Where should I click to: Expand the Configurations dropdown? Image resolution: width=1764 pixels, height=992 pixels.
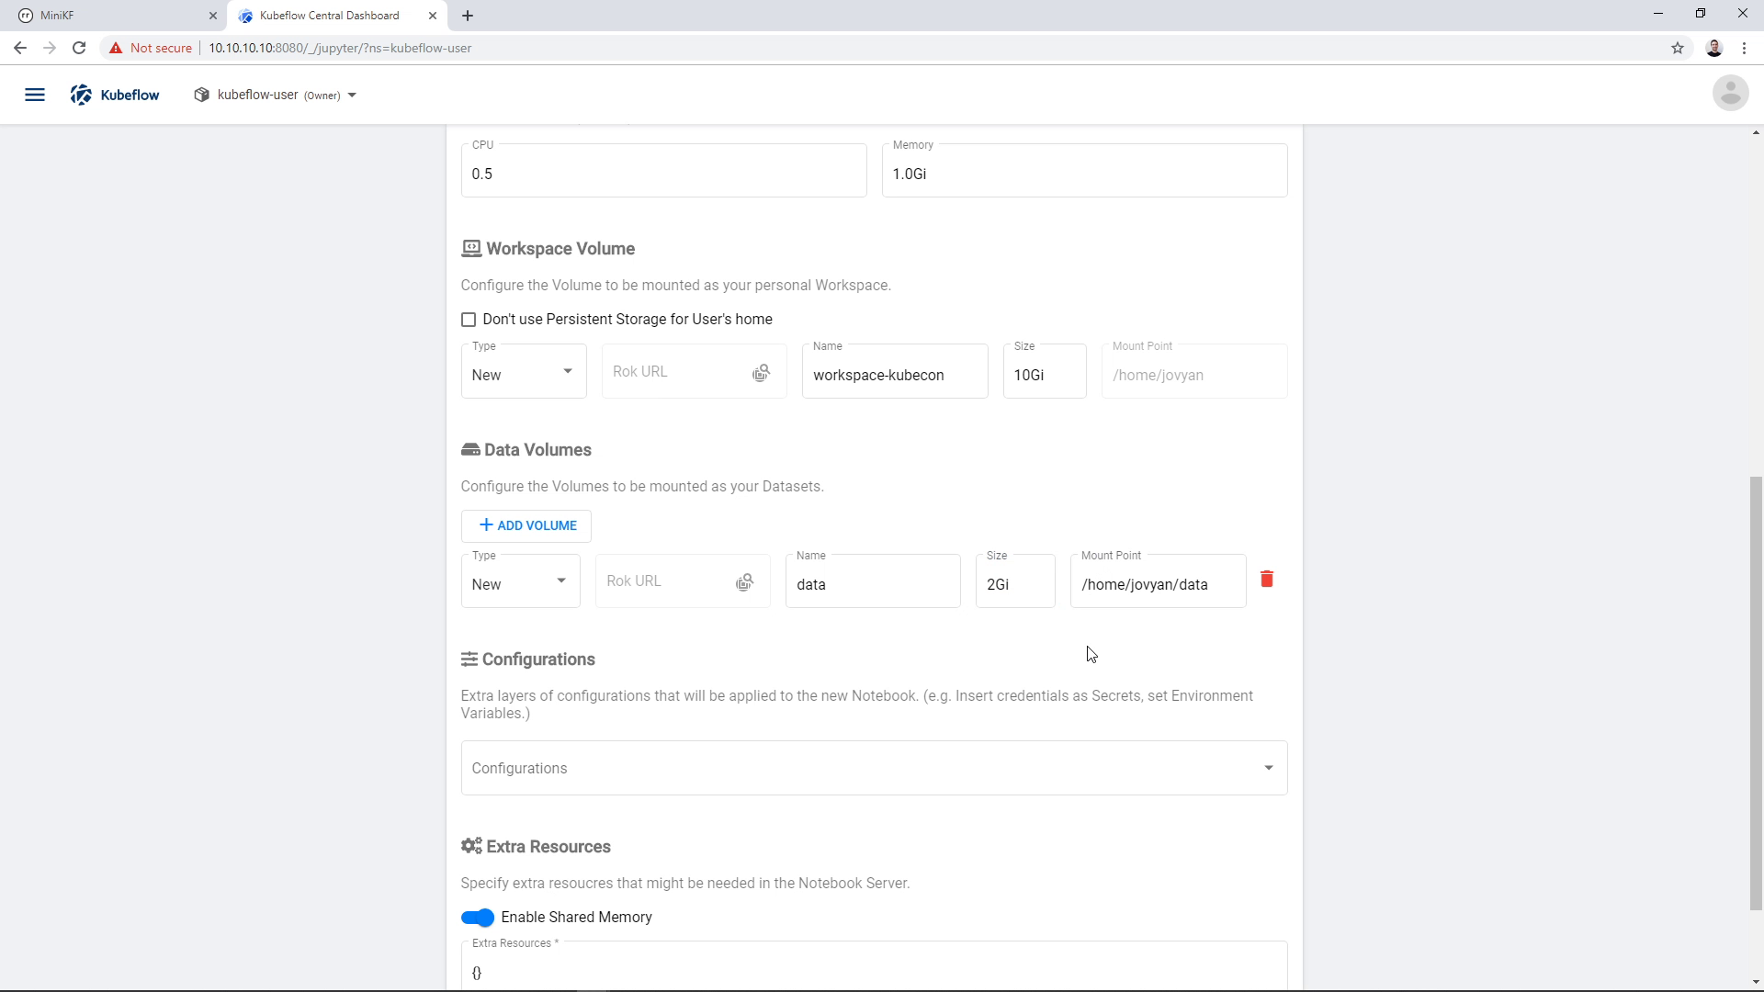click(874, 768)
